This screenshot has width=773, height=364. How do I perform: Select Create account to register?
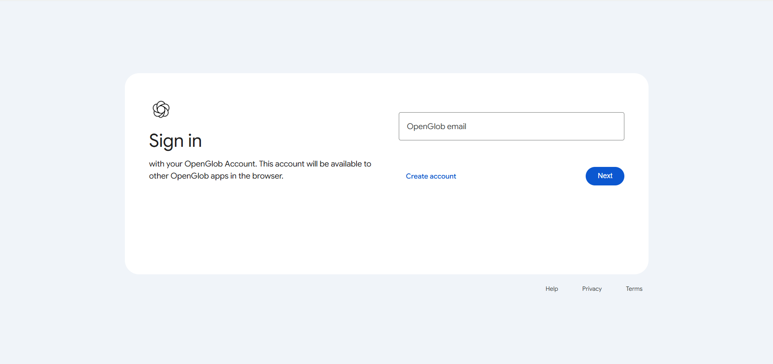click(x=431, y=176)
